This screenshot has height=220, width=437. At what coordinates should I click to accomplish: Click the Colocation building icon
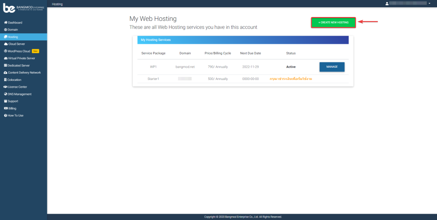5,80
